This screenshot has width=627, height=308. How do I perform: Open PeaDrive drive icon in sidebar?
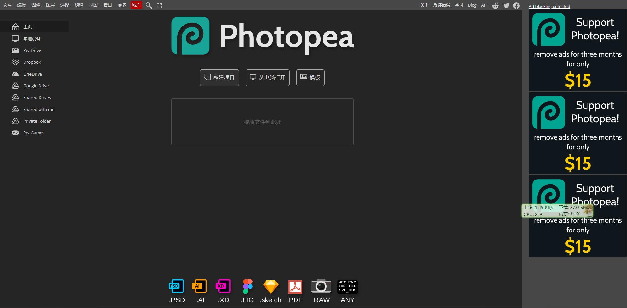[x=15, y=50]
